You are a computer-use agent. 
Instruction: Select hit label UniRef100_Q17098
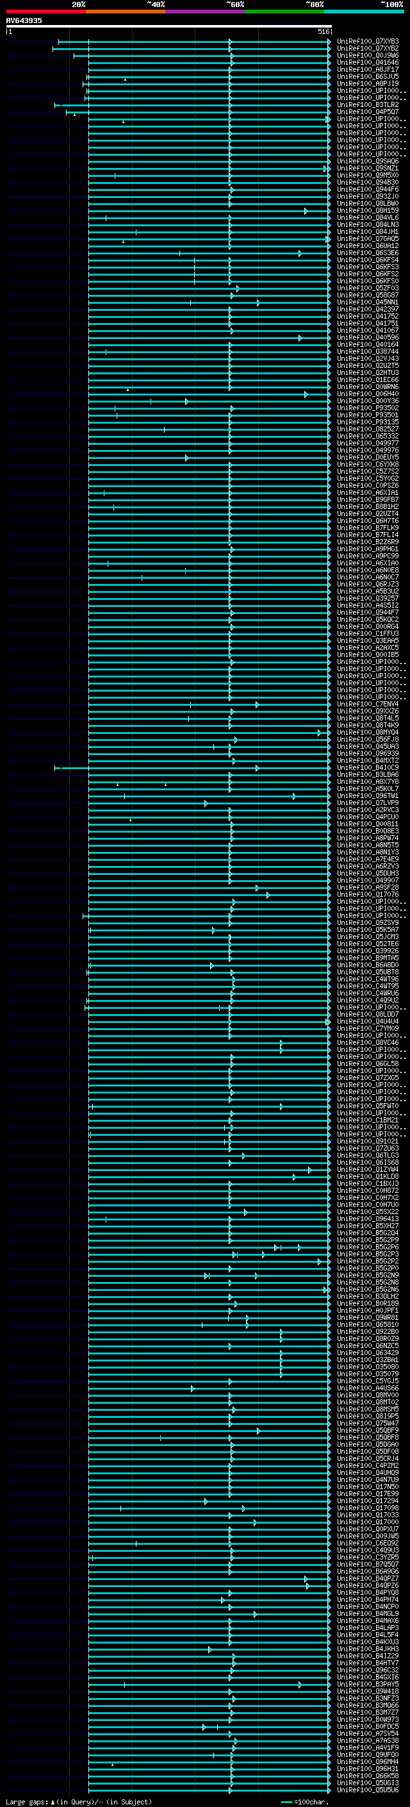coord(368,1508)
